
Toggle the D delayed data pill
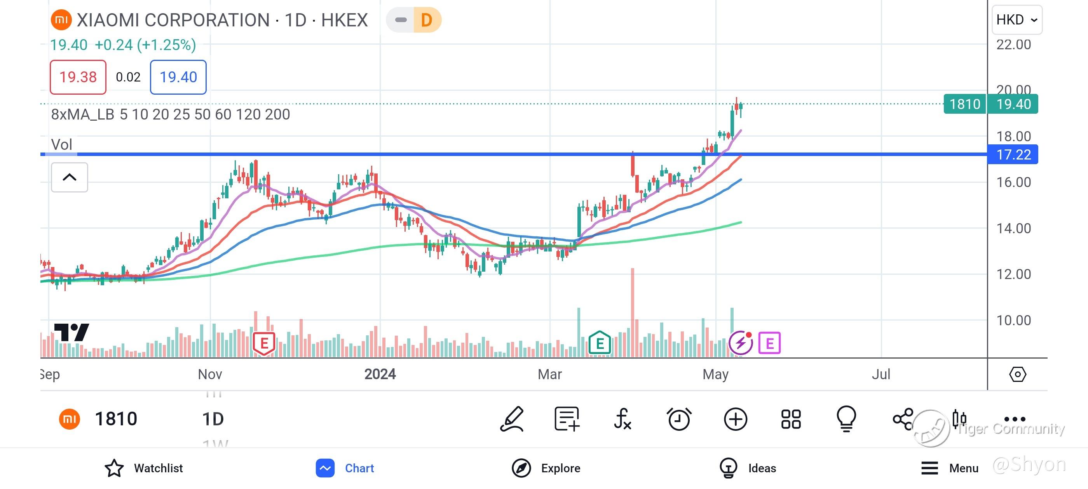coord(426,20)
